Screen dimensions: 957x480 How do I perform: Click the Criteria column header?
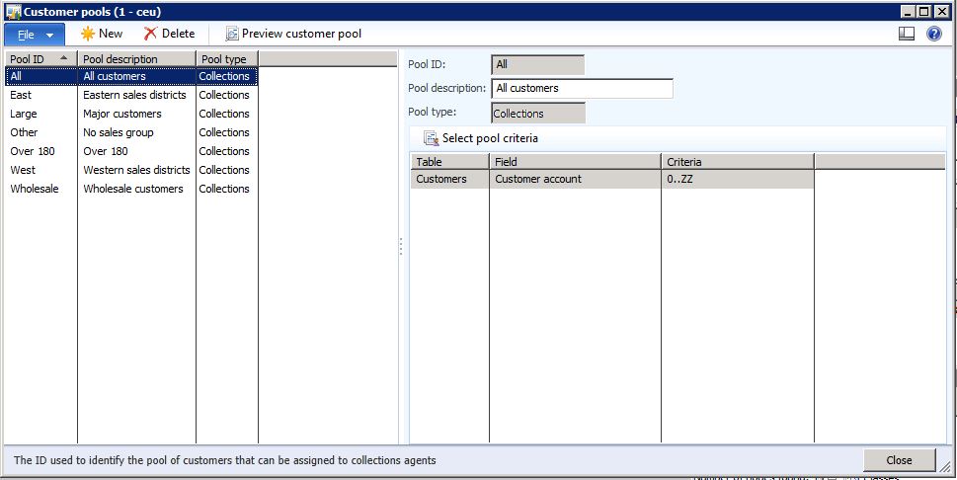(x=736, y=162)
